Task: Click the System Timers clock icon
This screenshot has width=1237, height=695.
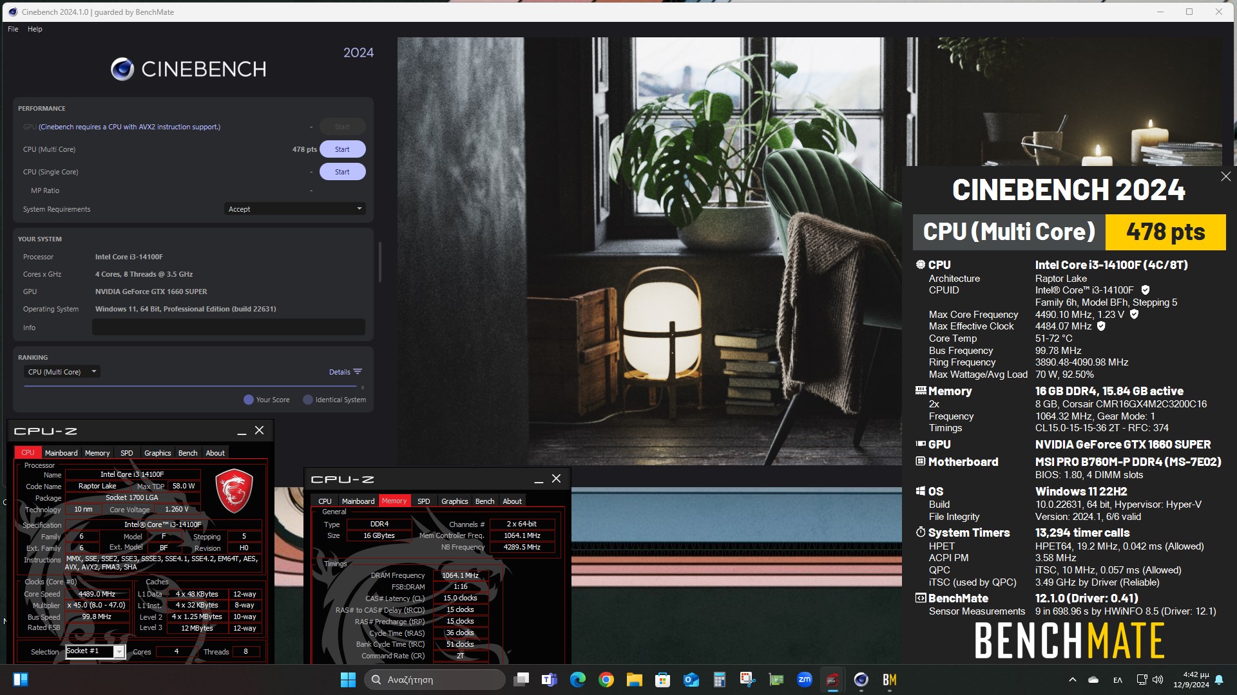Action: [921, 532]
